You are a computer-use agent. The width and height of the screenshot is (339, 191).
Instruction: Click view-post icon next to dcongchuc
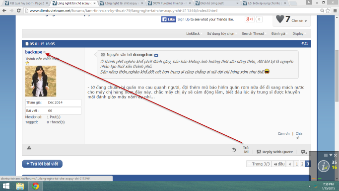click(156, 55)
